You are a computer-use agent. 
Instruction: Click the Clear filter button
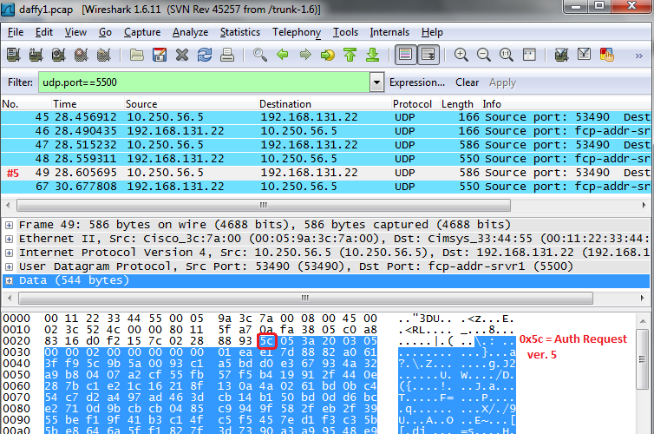(x=467, y=82)
